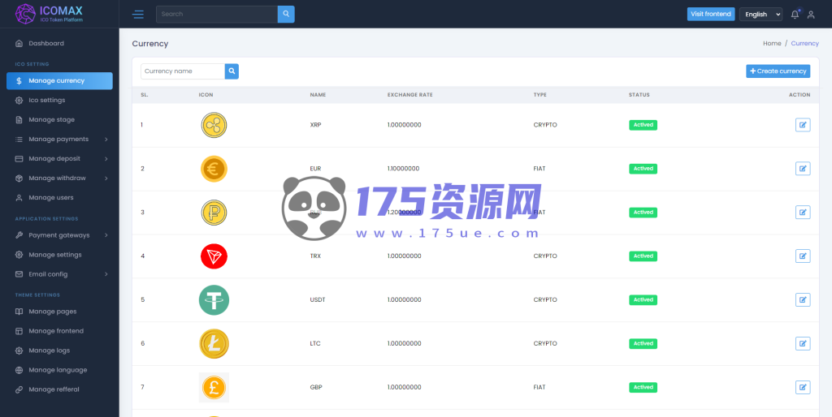Go to Home breadcrumb link
The height and width of the screenshot is (417, 832).
(x=772, y=44)
